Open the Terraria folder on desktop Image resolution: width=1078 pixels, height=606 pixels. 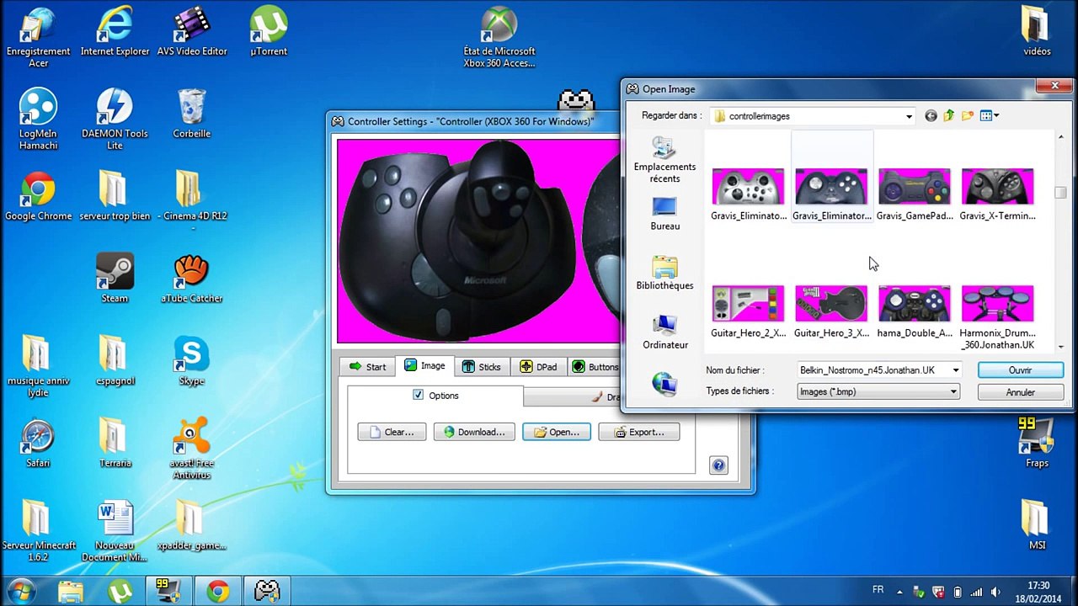coord(115,444)
